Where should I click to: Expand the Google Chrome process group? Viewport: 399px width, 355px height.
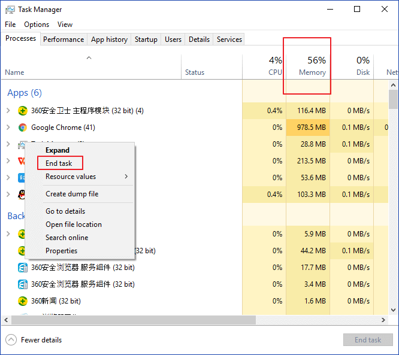(x=8, y=128)
